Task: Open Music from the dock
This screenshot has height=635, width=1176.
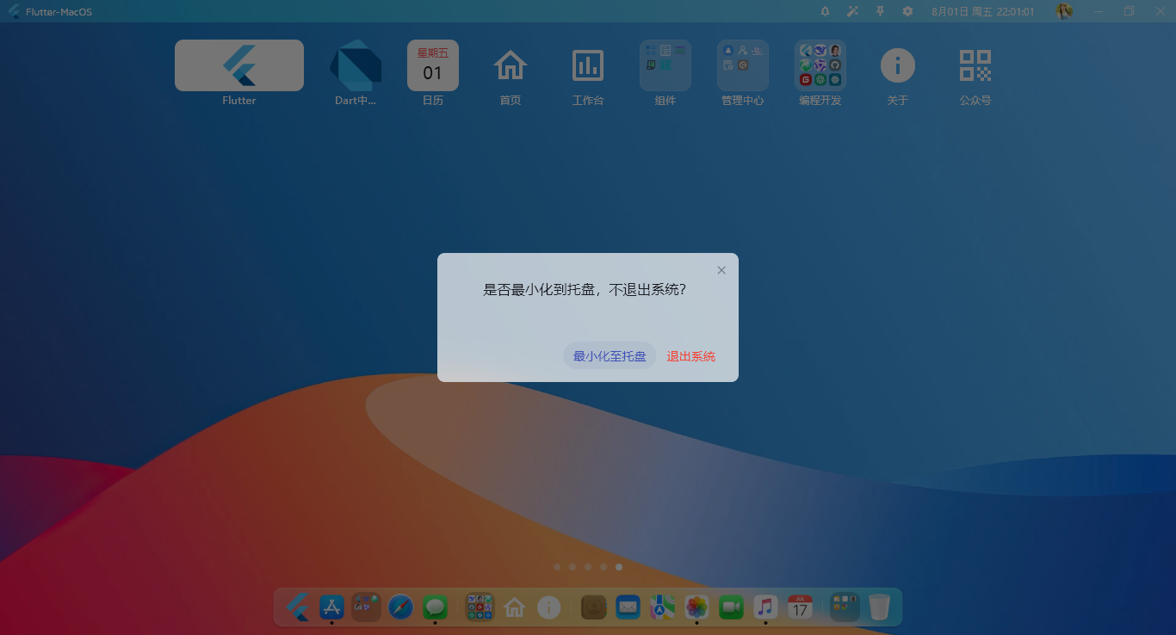Action: pyautogui.click(x=765, y=607)
